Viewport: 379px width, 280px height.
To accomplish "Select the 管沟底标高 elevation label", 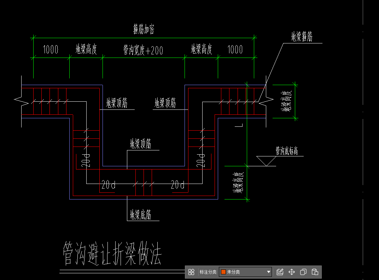I will pos(287,151).
